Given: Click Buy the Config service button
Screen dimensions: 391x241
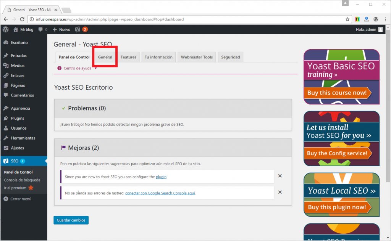Looking at the screenshot, I should click(338, 153).
